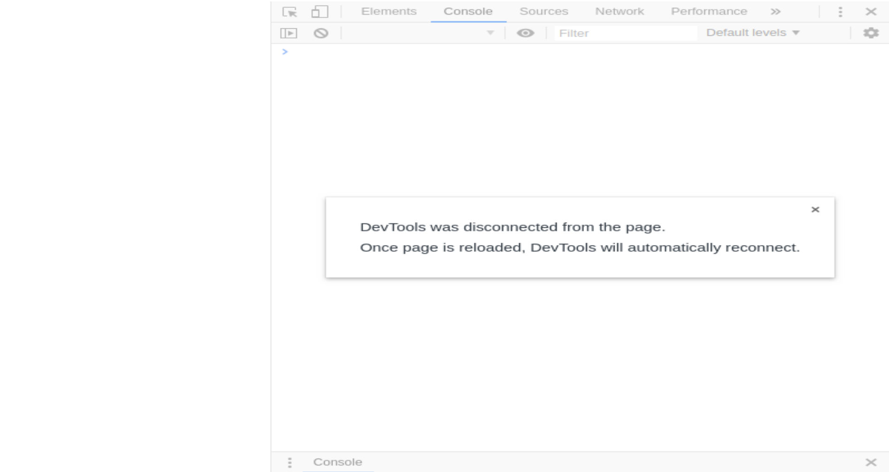Image resolution: width=889 pixels, height=472 pixels.
Task: Clear the console with the ban icon
Action: pyautogui.click(x=320, y=33)
